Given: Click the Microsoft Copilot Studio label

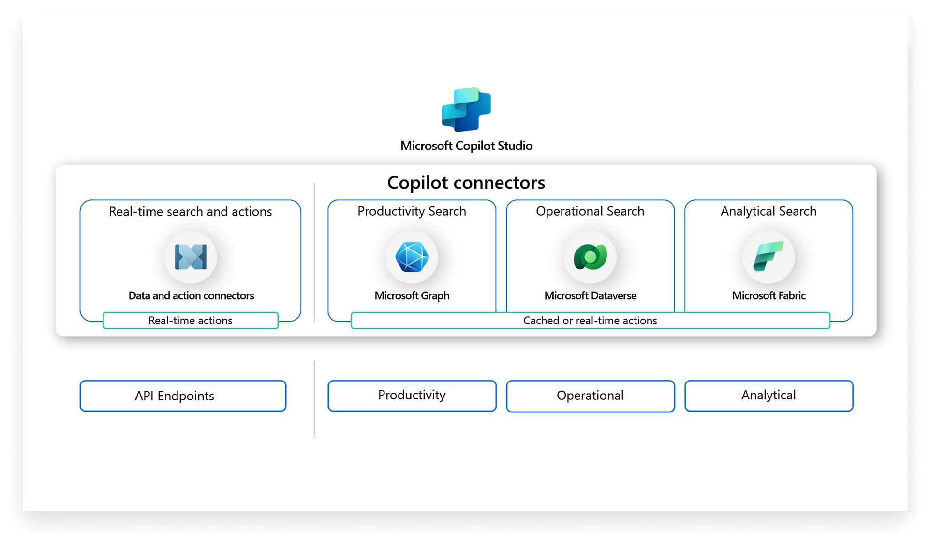Looking at the screenshot, I should tap(466, 146).
